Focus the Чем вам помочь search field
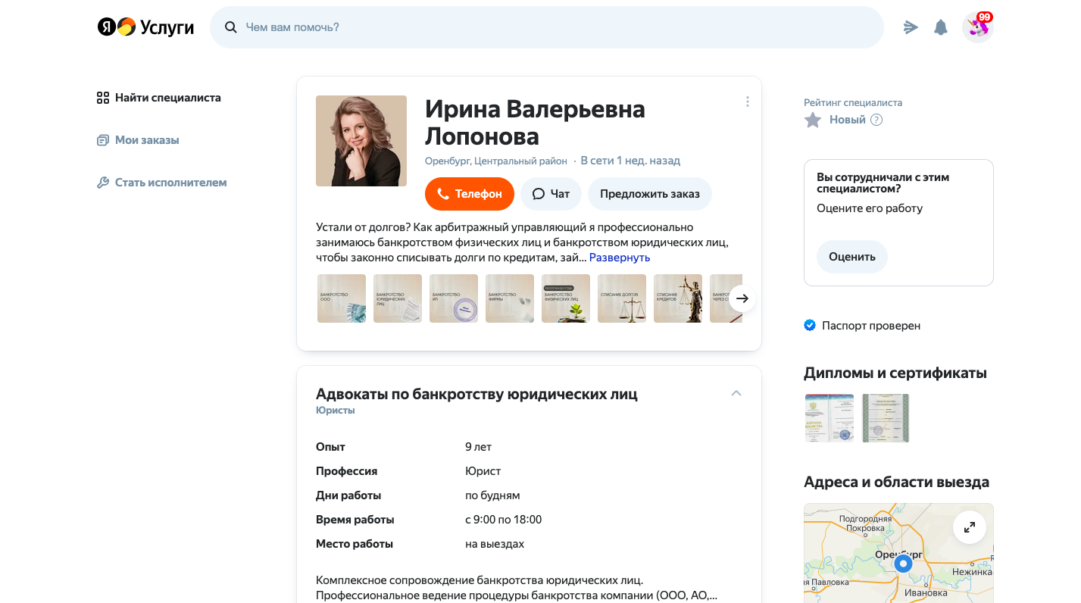1081x603 pixels. 545,27
